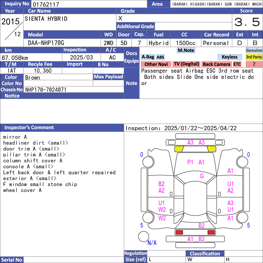Image resolution: width=263 pixels, height=263 pixels.
Task: Click the TV (Degital) badge
Action: (186, 64)
